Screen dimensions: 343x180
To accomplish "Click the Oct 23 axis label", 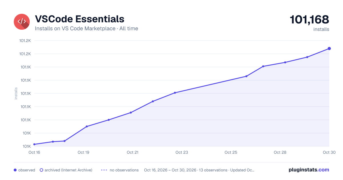I will click(182, 152).
